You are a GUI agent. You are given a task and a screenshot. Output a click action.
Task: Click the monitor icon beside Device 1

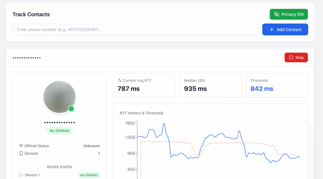[x=21, y=175]
